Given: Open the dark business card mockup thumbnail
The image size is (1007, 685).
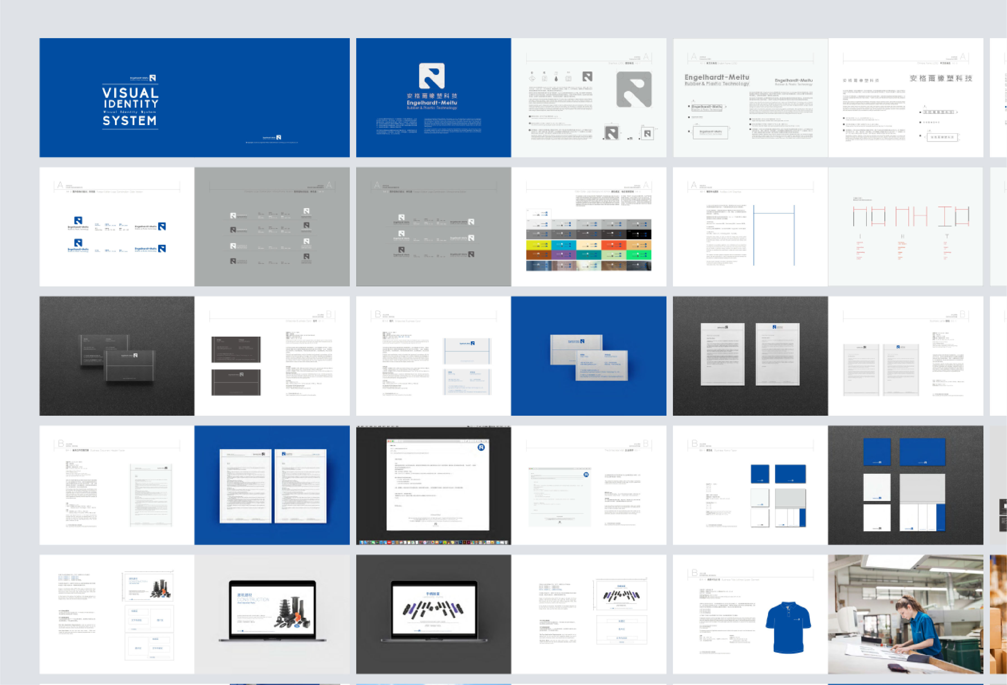Looking at the screenshot, I should click(x=117, y=355).
